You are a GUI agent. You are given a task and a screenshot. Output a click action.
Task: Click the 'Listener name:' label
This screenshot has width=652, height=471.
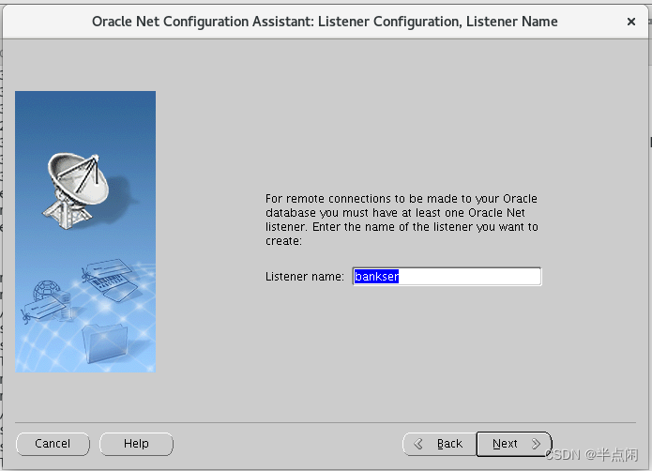pyautogui.click(x=305, y=277)
